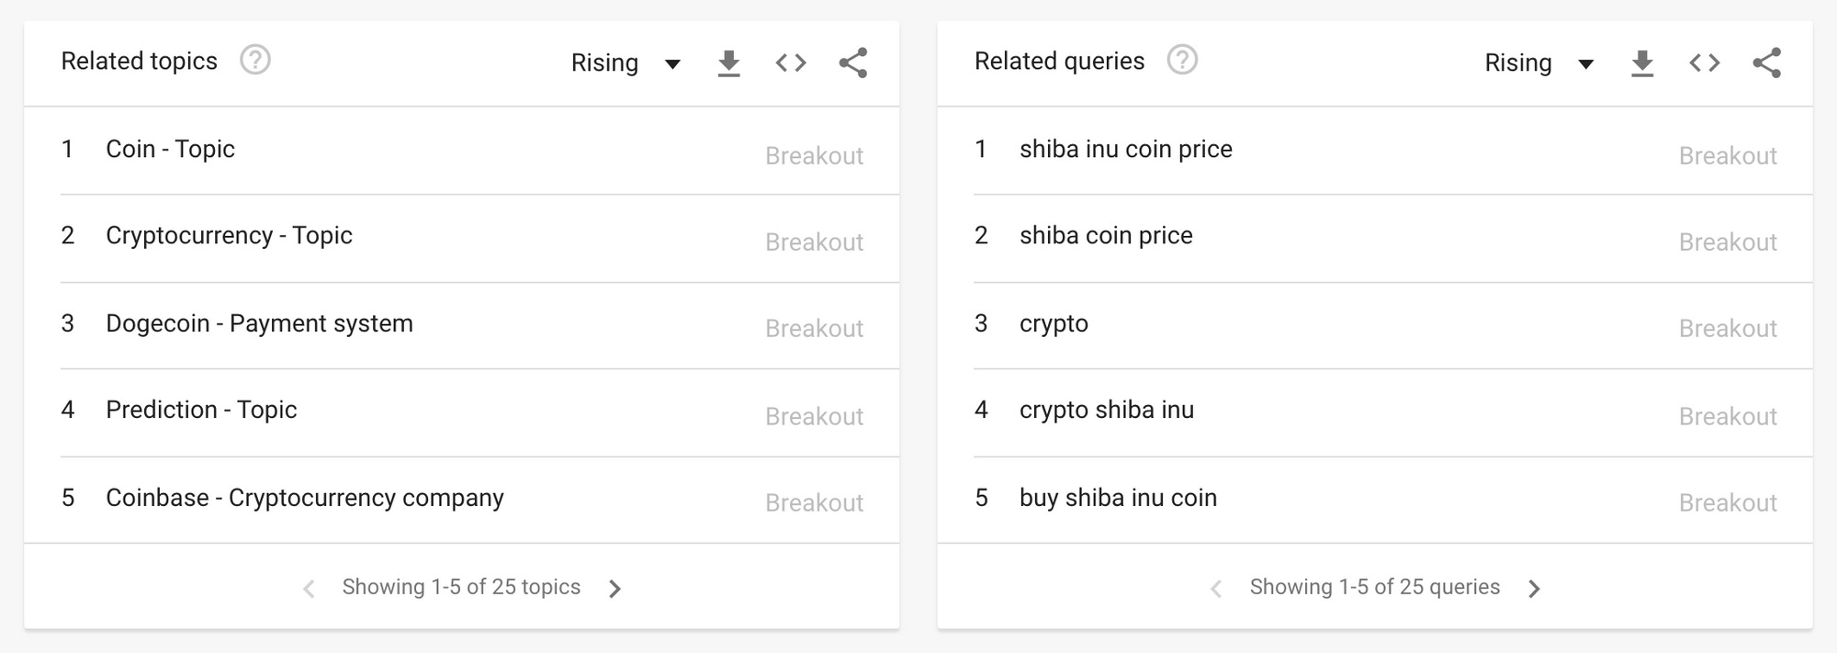Open embed code for Related topics
1837x653 pixels.
pos(791,63)
